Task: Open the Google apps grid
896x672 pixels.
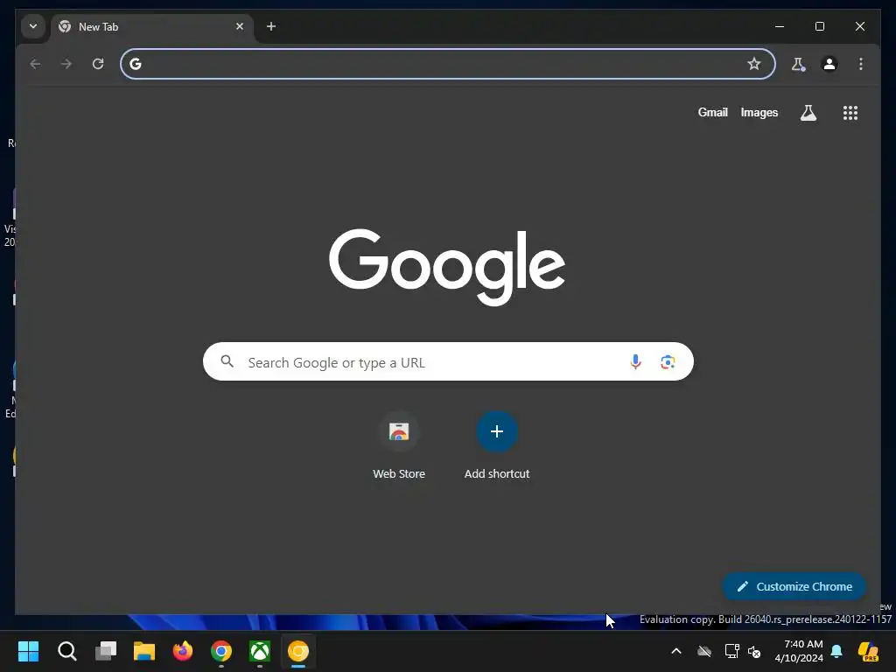Action: (x=850, y=113)
